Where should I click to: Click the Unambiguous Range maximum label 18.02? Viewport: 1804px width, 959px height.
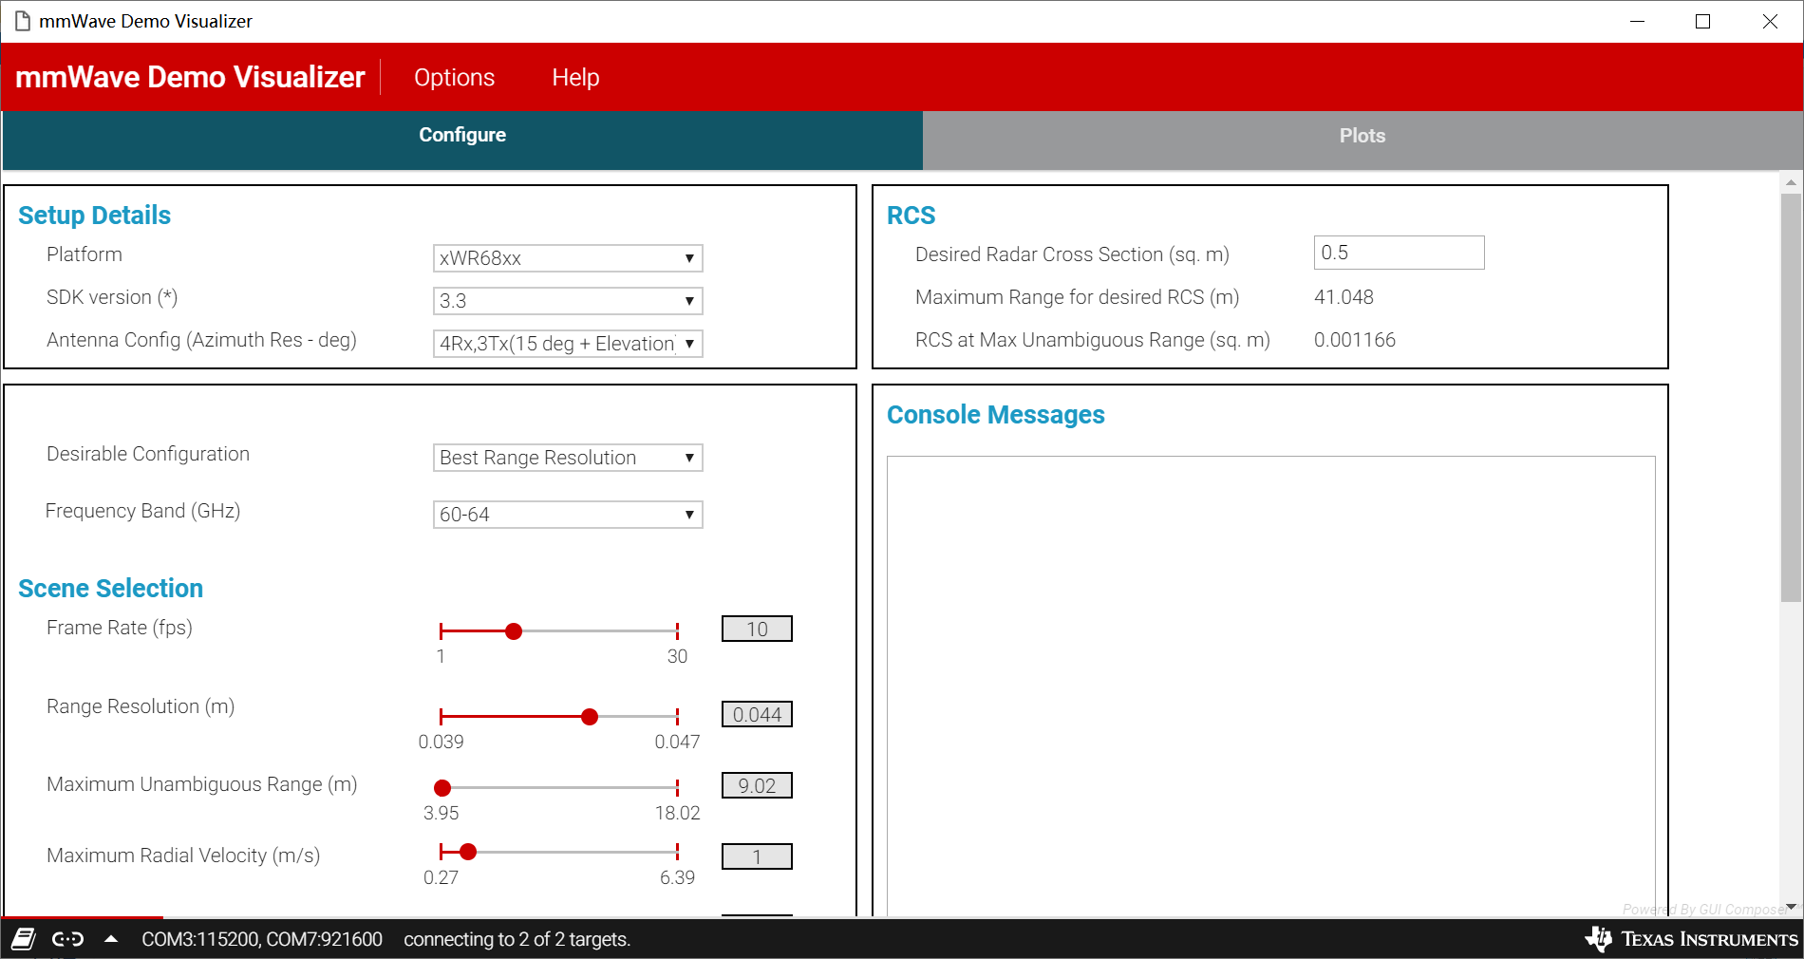[x=677, y=813]
